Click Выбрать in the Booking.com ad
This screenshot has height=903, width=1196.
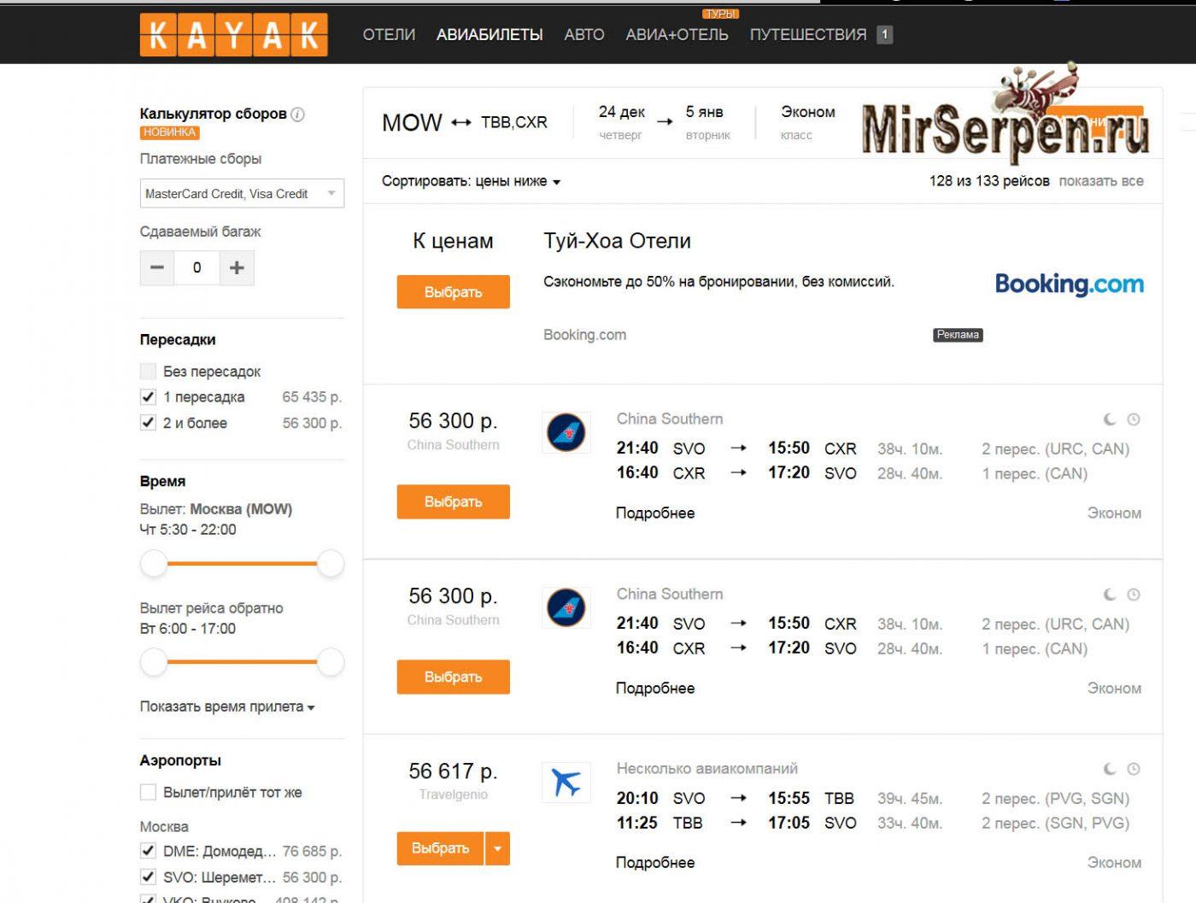point(453,292)
